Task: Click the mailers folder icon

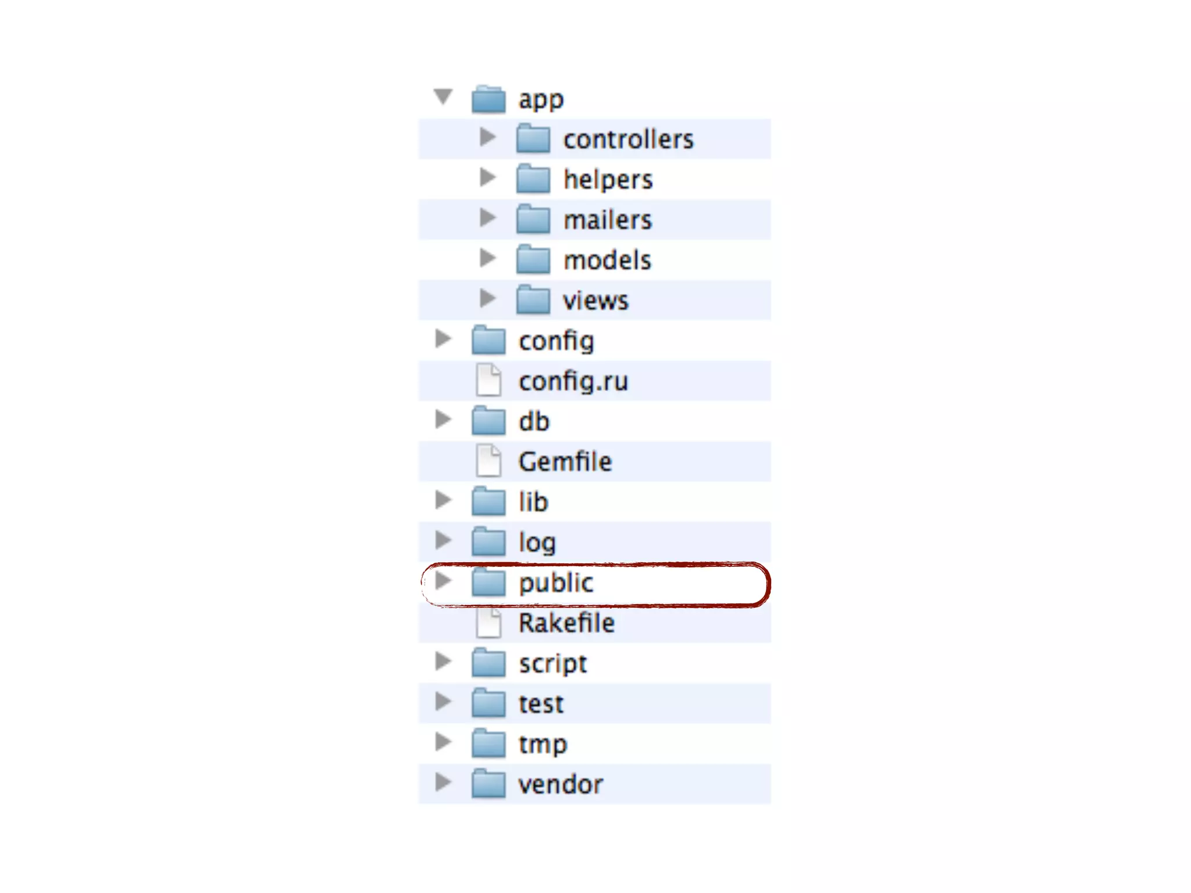Action: point(533,219)
